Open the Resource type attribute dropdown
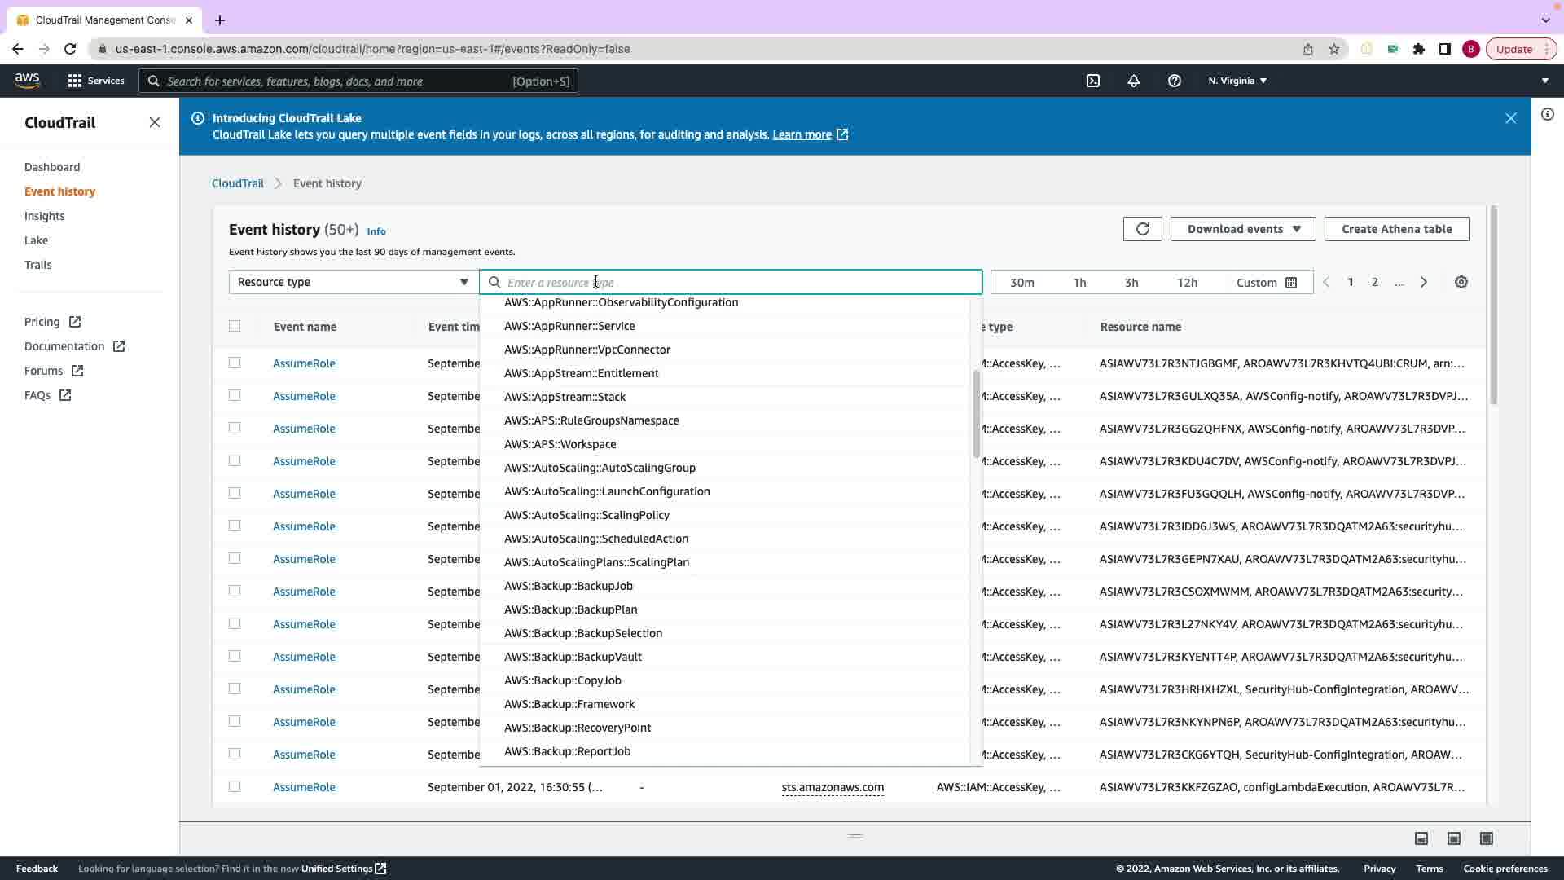Screen dimensions: 1564x880 (x=353, y=282)
